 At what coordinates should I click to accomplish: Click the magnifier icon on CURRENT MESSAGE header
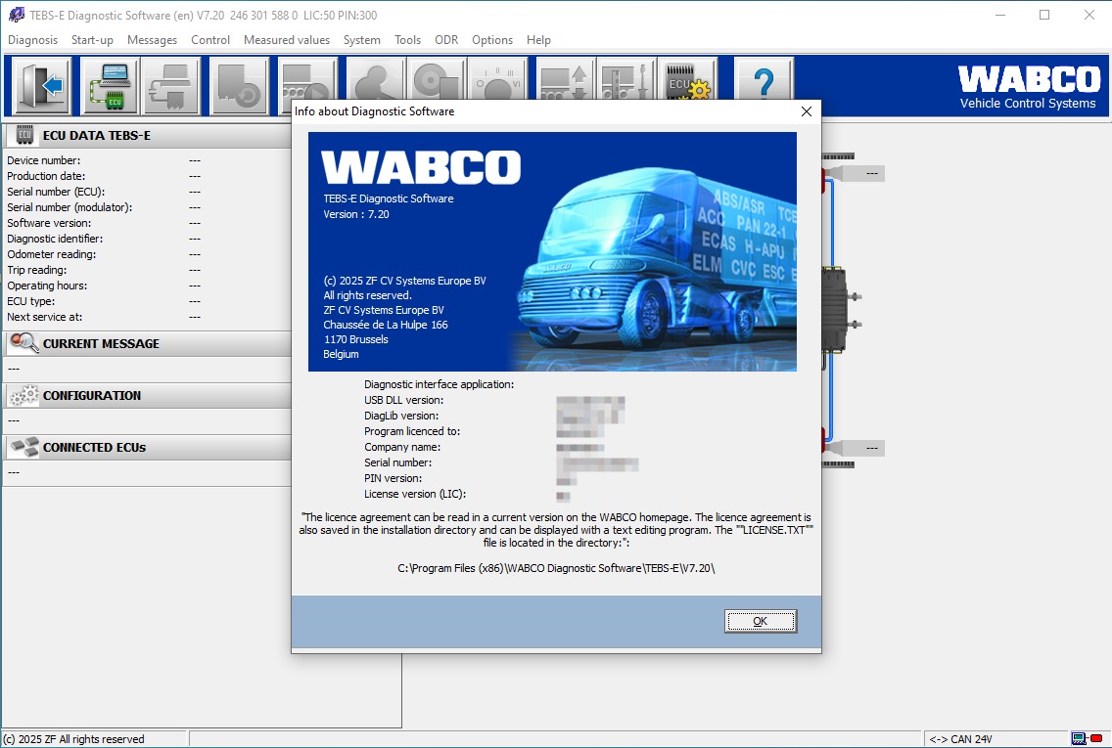[x=24, y=343]
